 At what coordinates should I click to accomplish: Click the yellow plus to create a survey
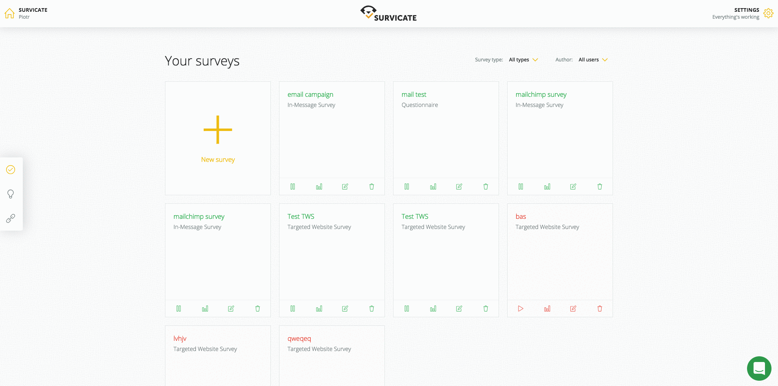(218, 130)
